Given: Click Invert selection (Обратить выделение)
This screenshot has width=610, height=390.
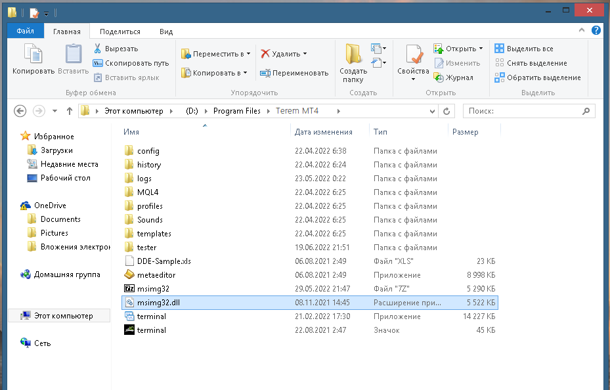Looking at the screenshot, I should [538, 77].
